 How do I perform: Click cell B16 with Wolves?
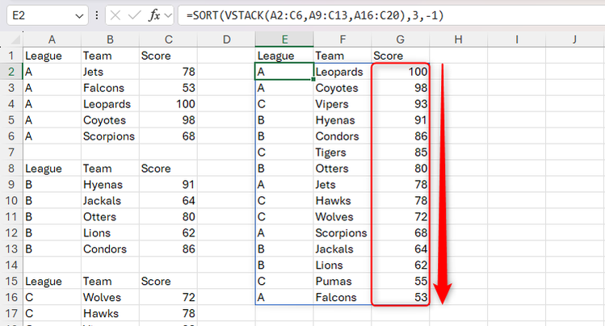coord(110,298)
